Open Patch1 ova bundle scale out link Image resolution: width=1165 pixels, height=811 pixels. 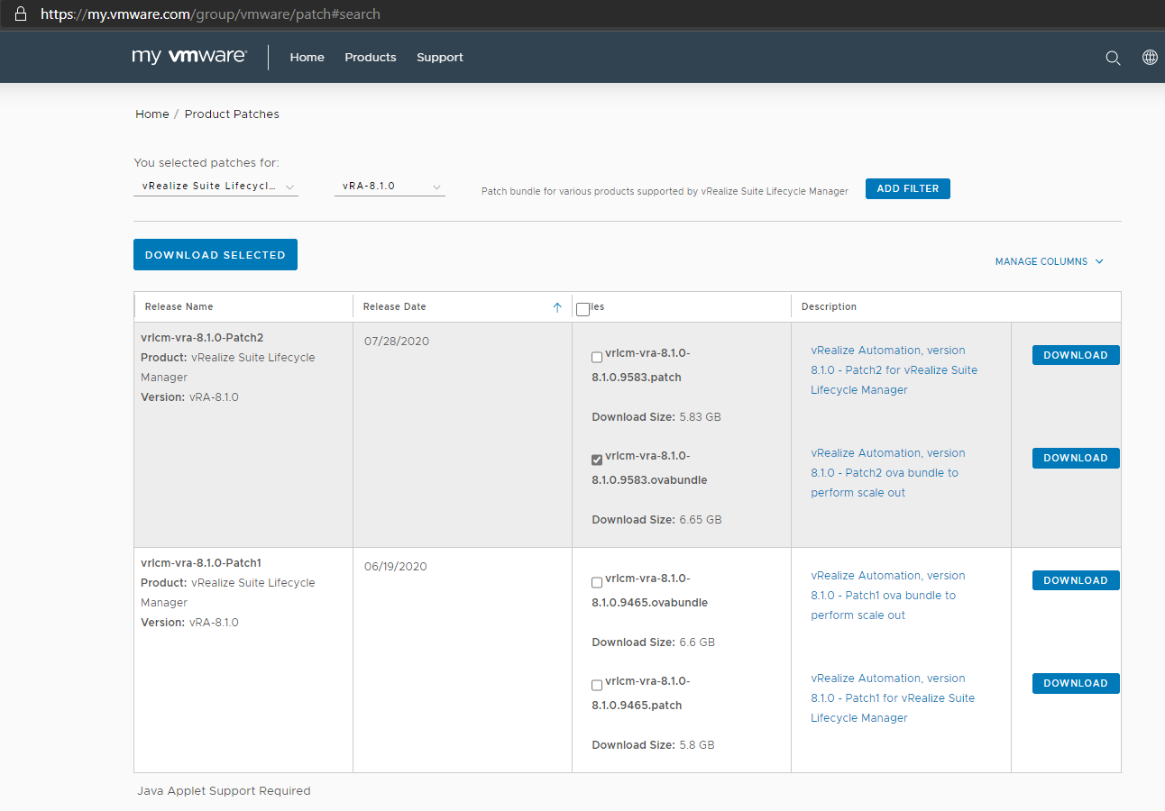[888, 596]
